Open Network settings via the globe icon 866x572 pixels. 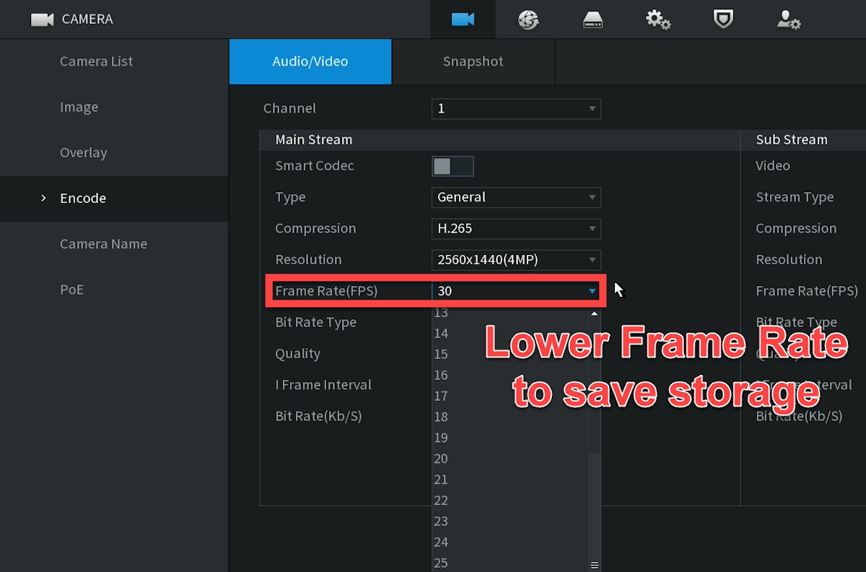point(528,19)
